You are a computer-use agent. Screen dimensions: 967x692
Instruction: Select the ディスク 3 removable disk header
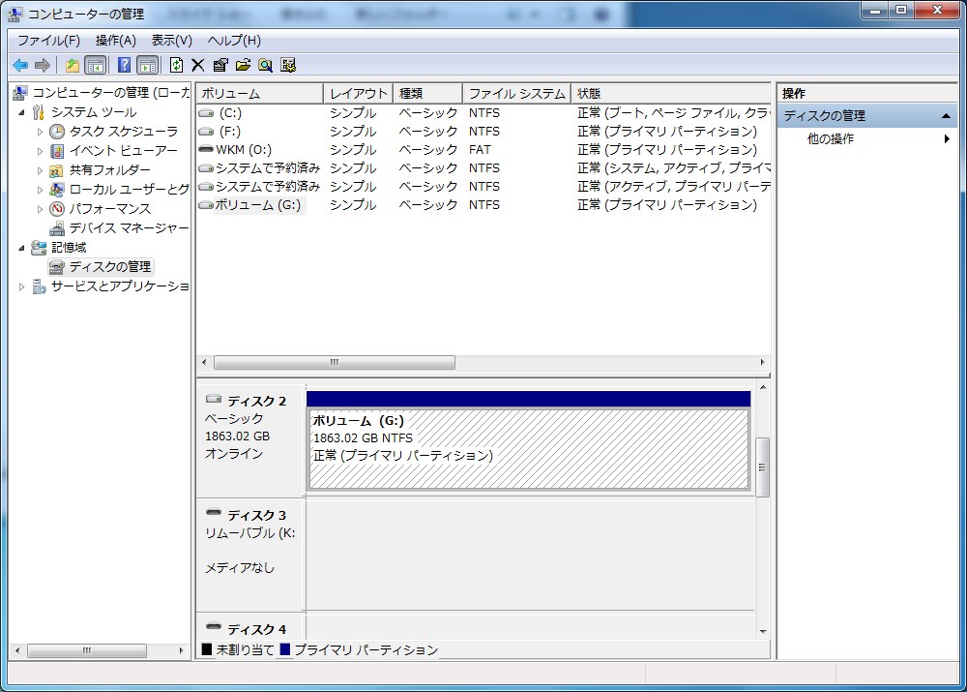[250, 553]
